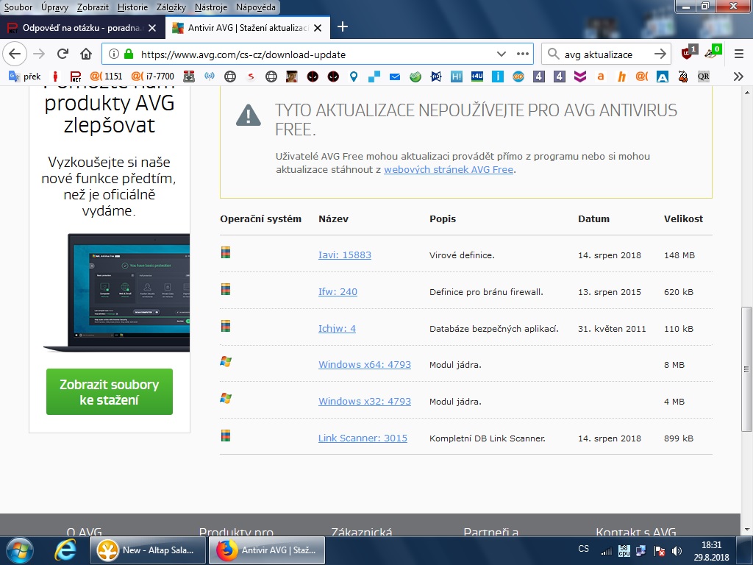Click the CS language indicator in tray

583,549
